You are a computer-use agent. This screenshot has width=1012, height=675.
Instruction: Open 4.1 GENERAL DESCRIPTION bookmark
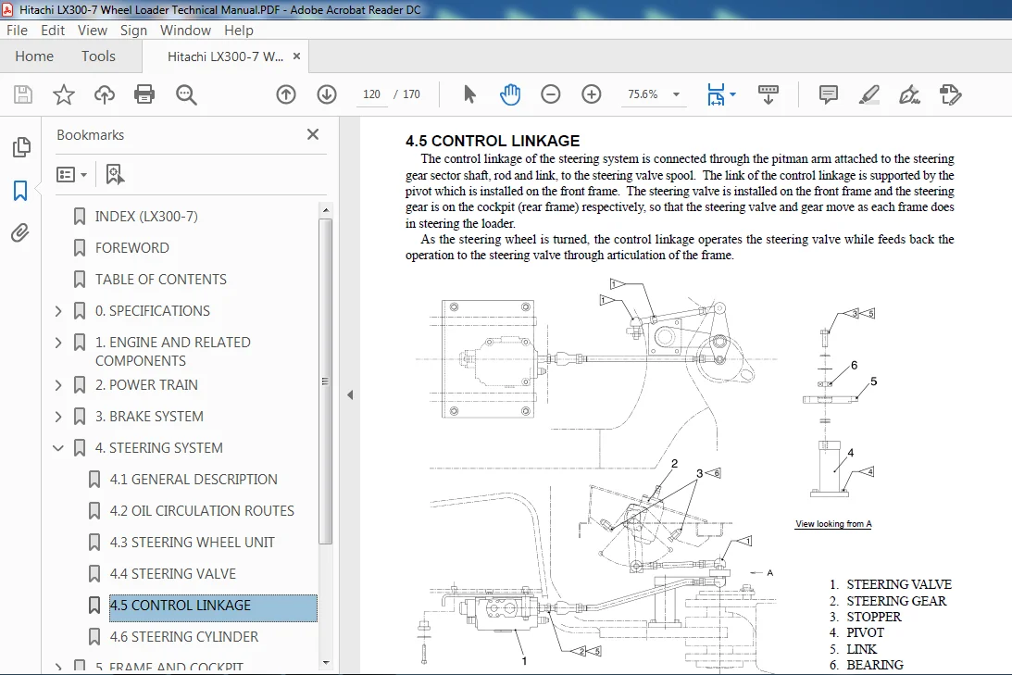(x=194, y=480)
